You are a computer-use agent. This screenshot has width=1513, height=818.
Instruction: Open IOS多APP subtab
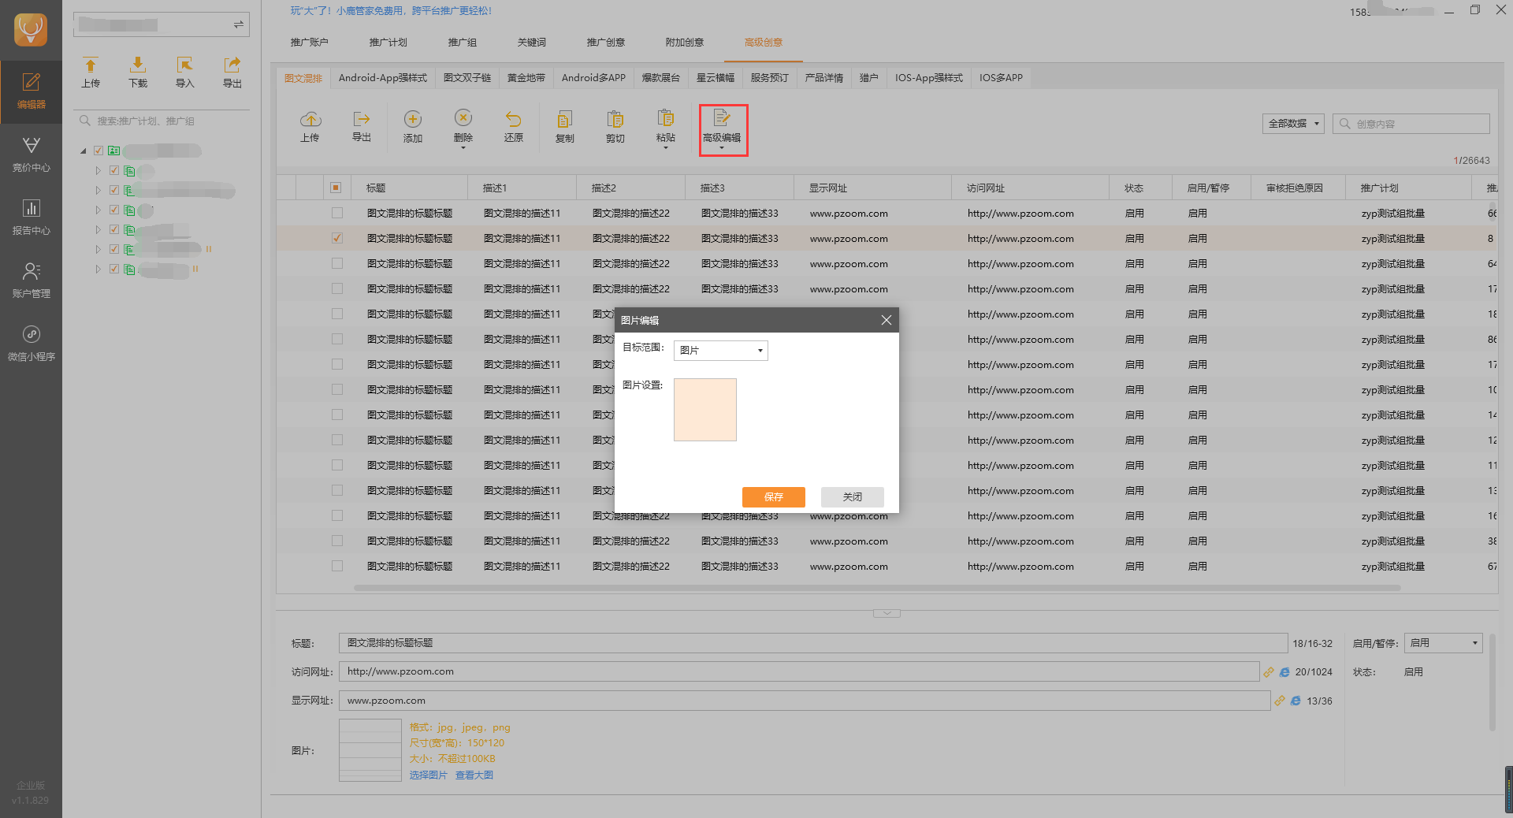click(1002, 78)
